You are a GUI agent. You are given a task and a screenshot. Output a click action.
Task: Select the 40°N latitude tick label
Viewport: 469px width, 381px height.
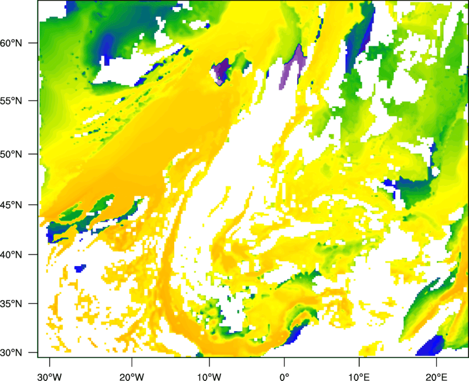point(18,255)
